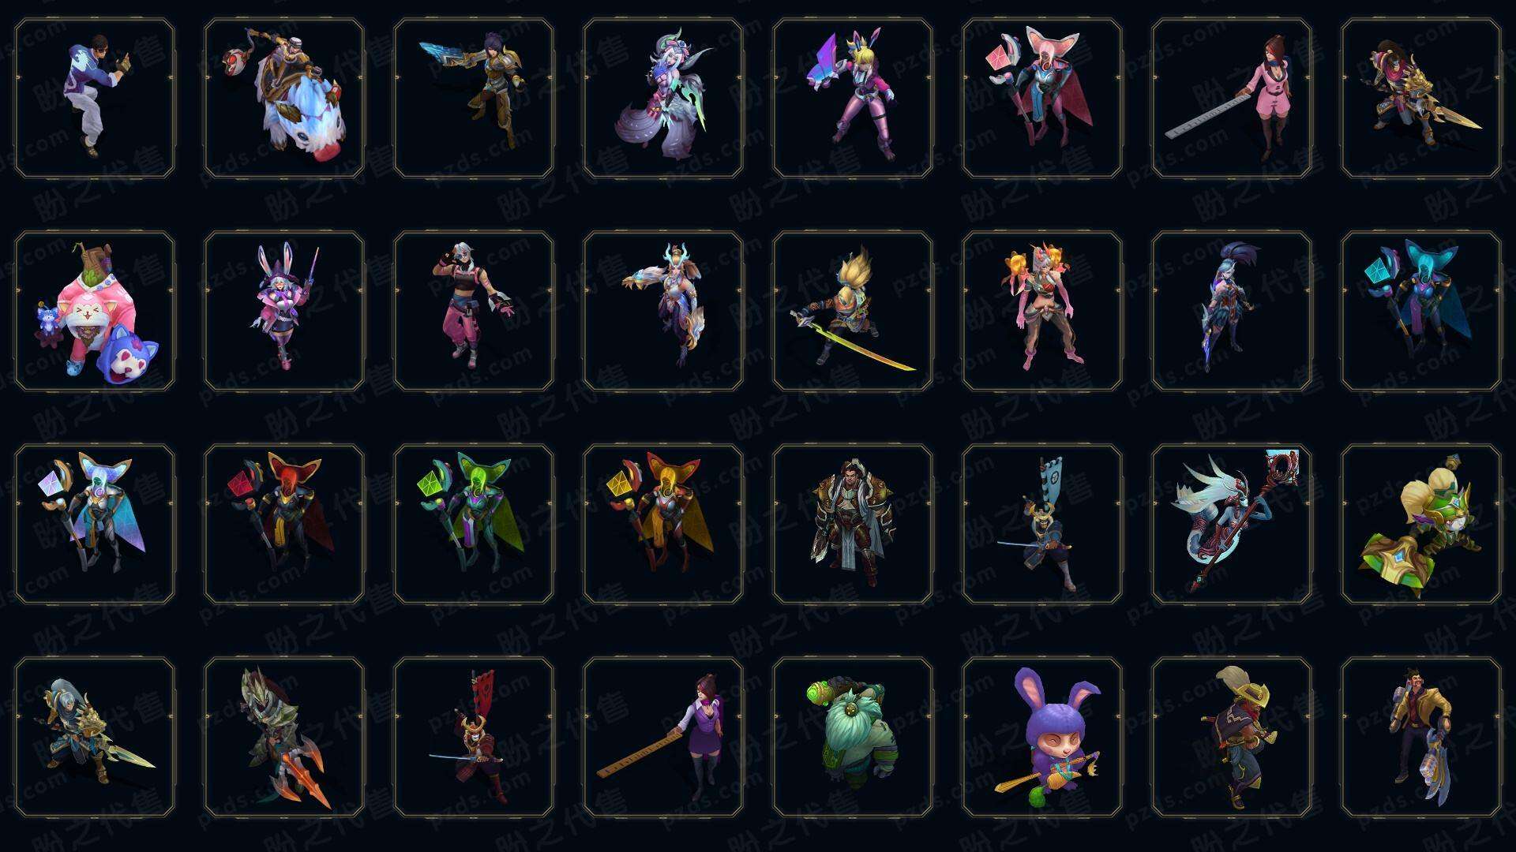Click the pink fat cat costume skin

point(95,311)
